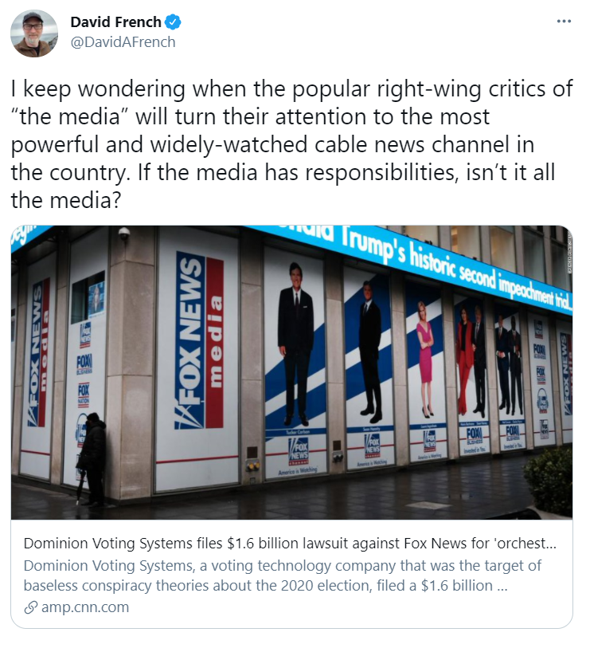Click the dome security camera on building corner
The height and width of the screenshot is (648, 590).
click(124, 234)
